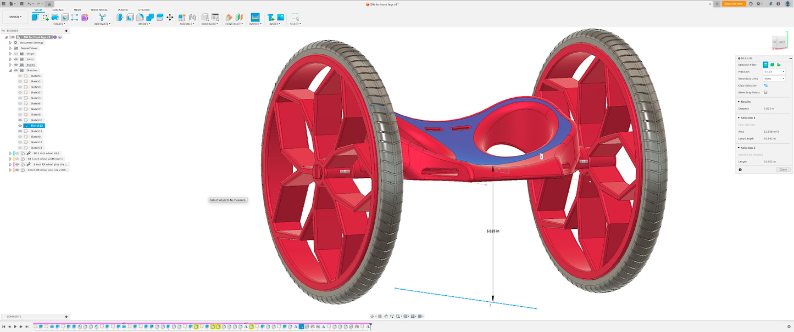Viewport: 794px width, 332px height.
Task: Click the Measure tool icon under Inspect
Action: (255, 18)
